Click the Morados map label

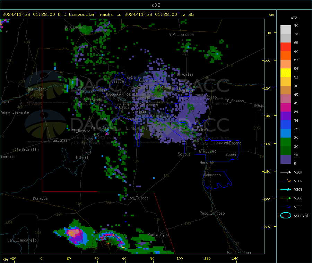40,198
